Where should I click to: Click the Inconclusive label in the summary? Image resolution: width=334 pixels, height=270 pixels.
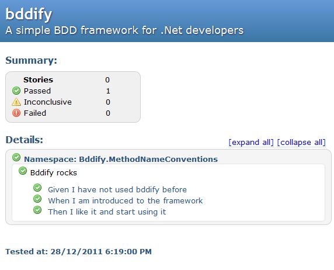[x=48, y=102]
